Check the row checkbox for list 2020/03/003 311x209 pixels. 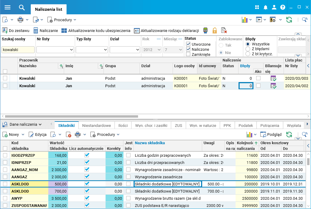(5, 78)
